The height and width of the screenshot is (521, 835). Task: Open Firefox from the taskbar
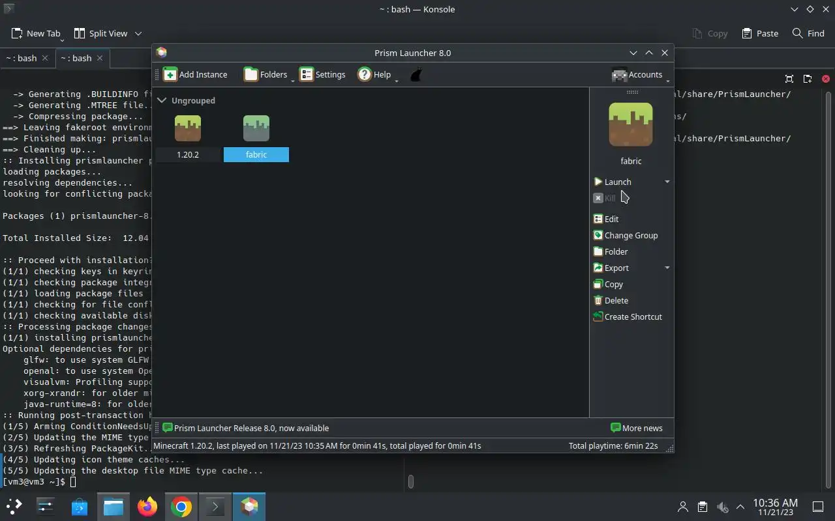click(x=147, y=506)
